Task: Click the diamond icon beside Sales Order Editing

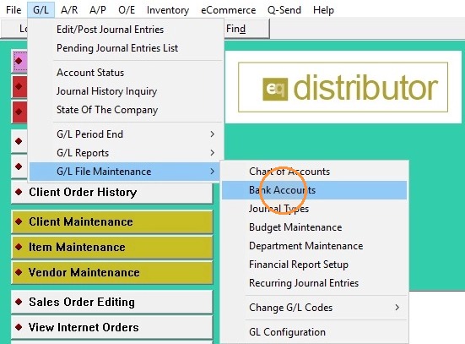Action: tap(19, 302)
